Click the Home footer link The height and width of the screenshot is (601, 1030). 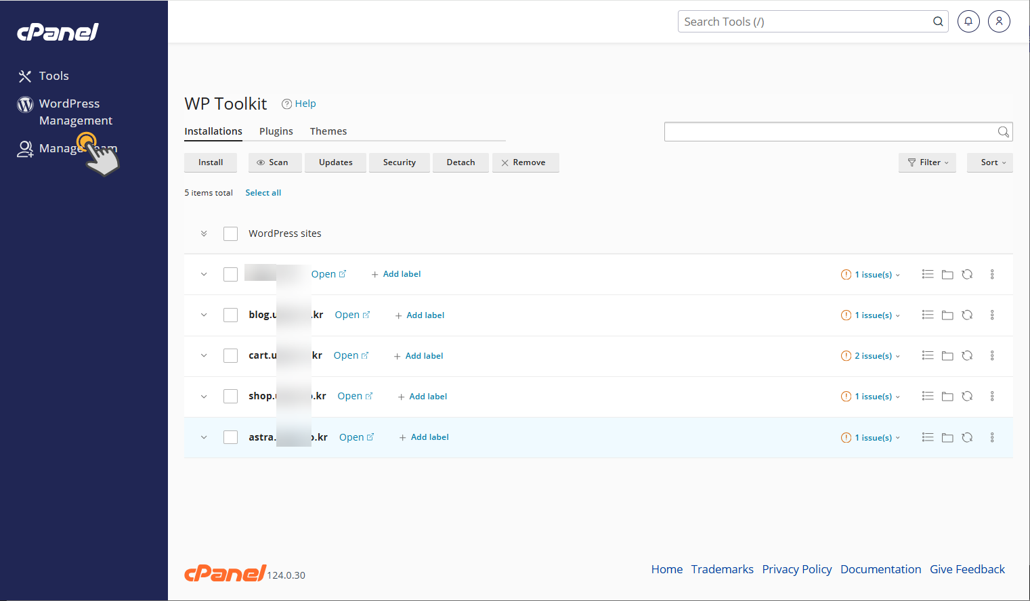[667, 569]
